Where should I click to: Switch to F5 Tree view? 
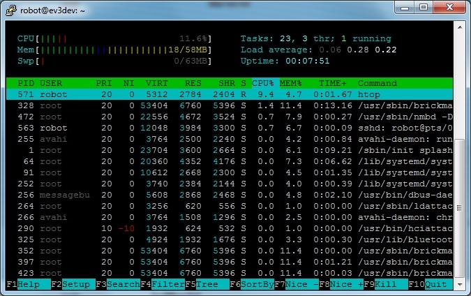click(x=207, y=284)
